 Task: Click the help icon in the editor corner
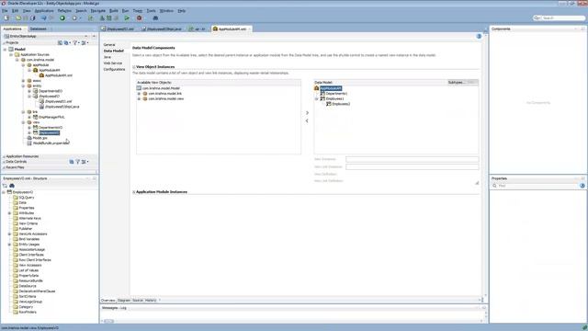(x=479, y=37)
